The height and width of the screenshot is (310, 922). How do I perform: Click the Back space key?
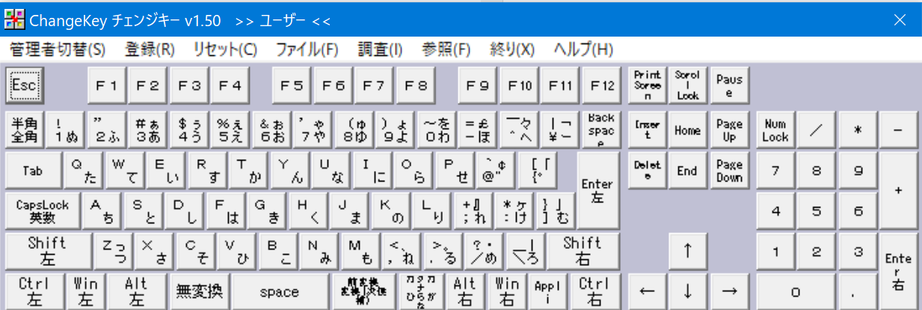(600, 130)
